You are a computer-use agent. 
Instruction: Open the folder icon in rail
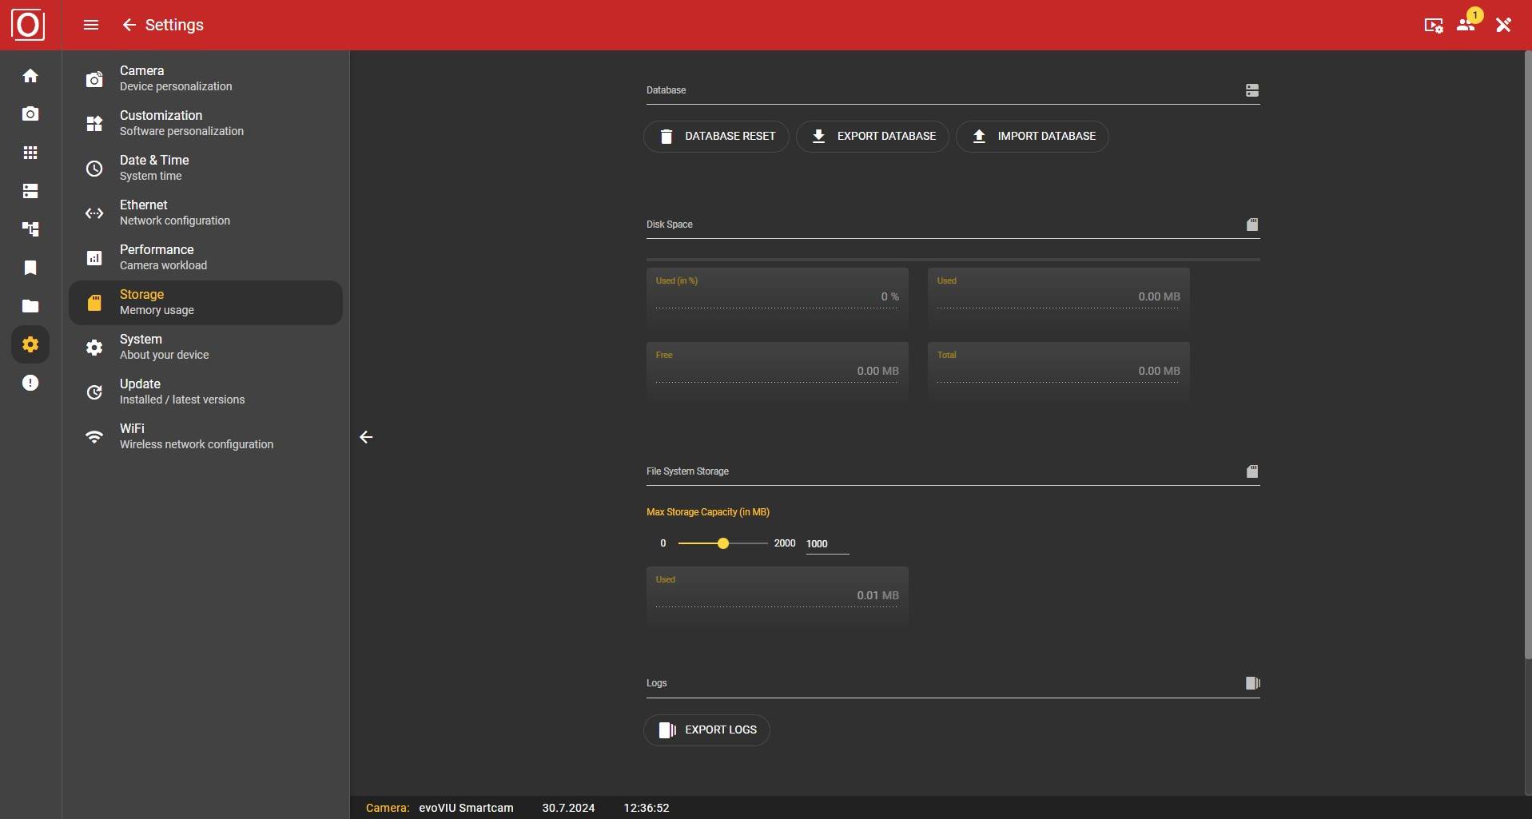point(30,306)
